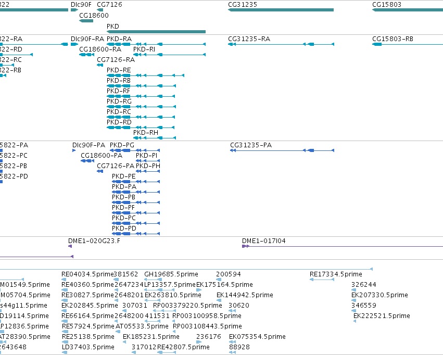Select the PKD-PE protein label
443x355 pixels.
pos(124,176)
